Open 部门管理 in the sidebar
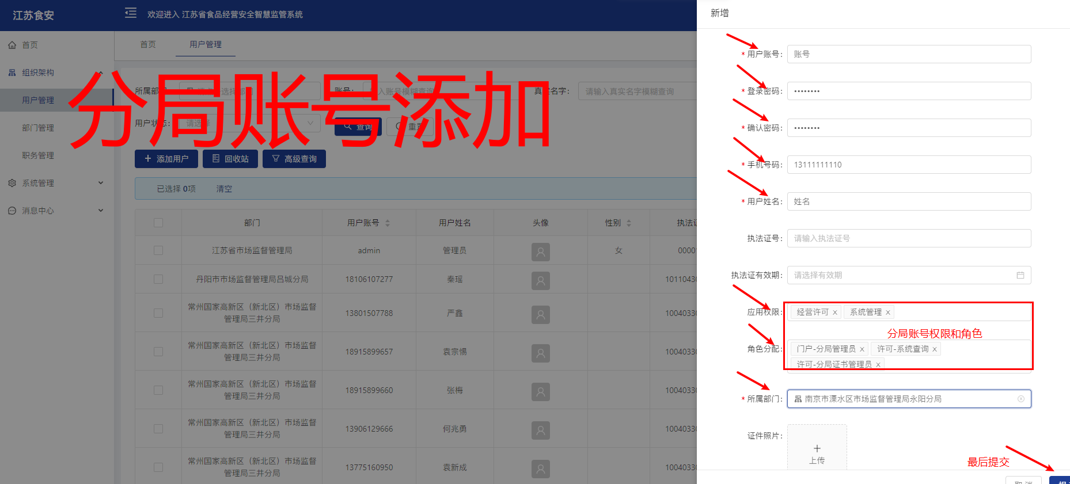 38,128
